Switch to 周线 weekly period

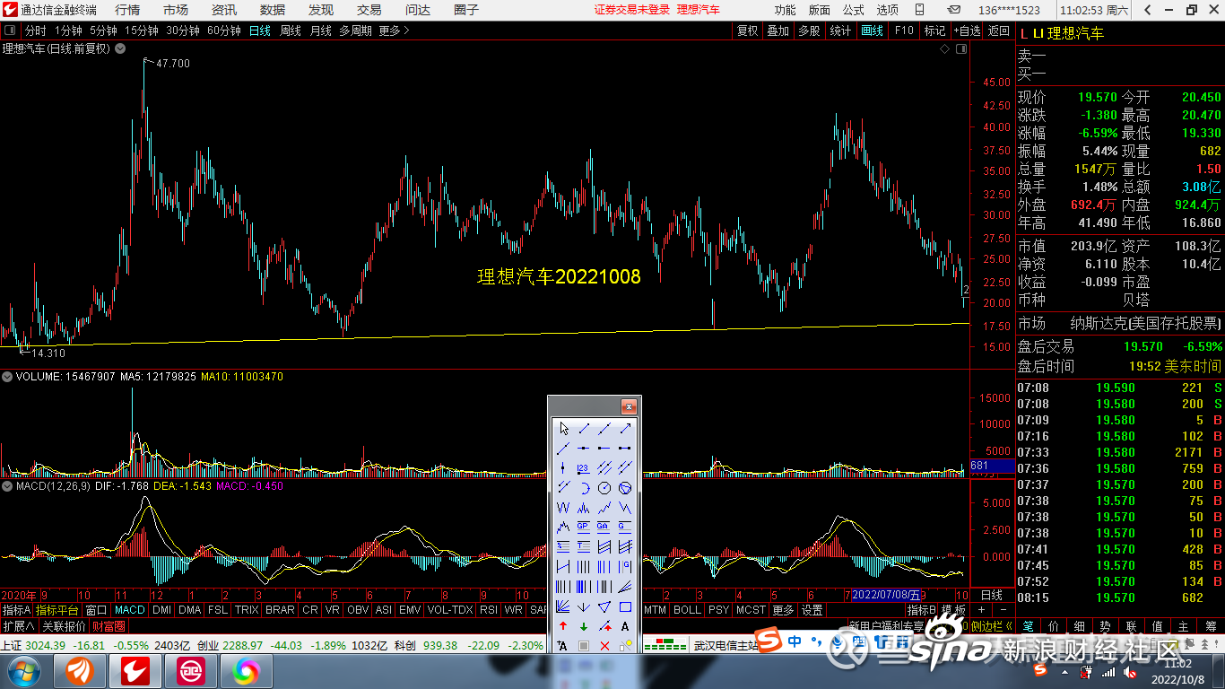(x=291, y=31)
